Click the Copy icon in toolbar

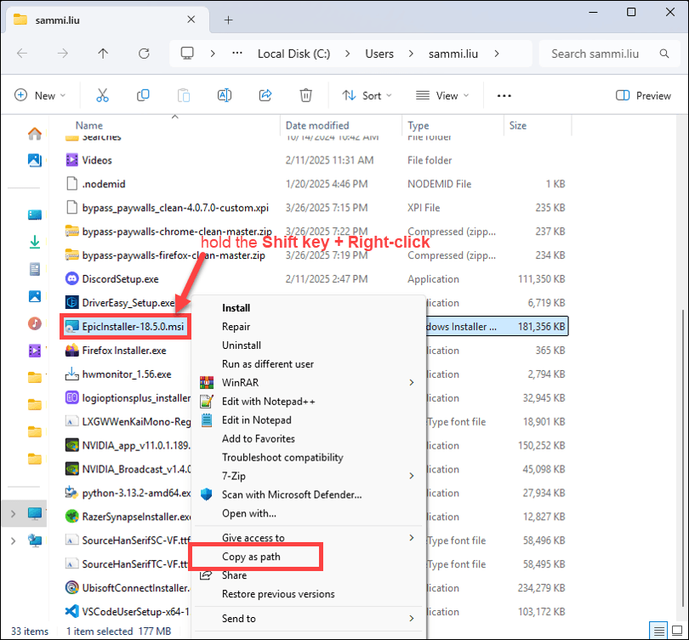coord(143,95)
